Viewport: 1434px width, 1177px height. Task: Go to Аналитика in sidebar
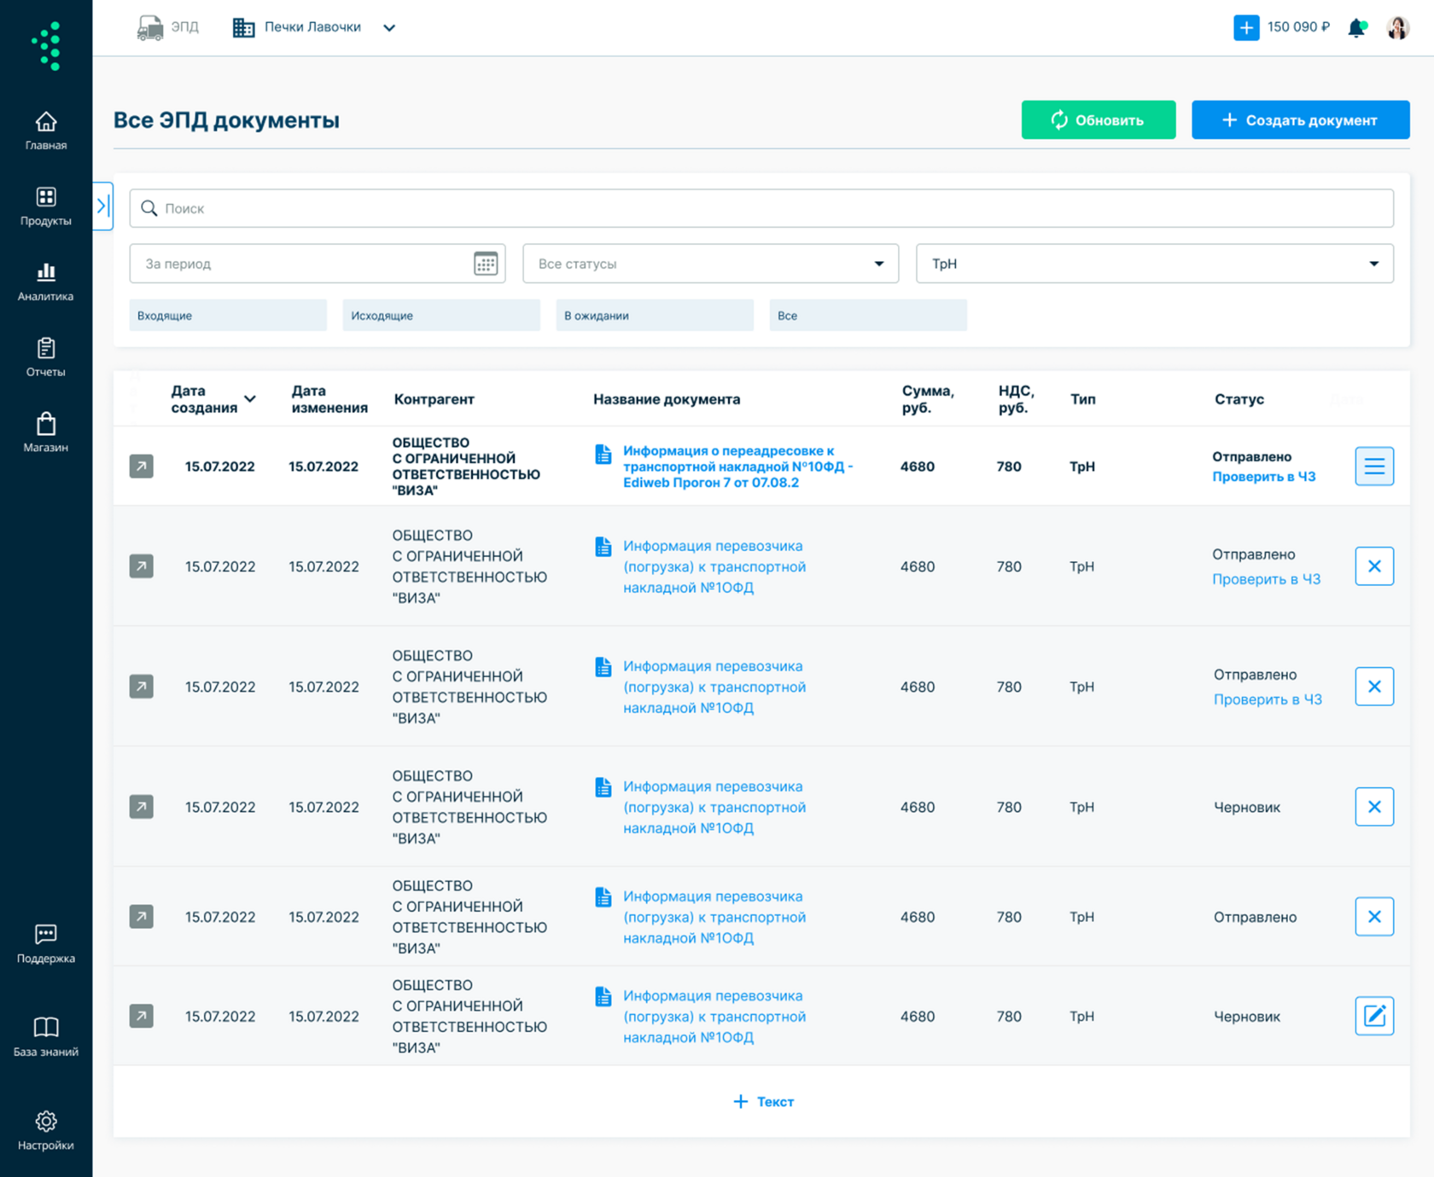(45, 282)
